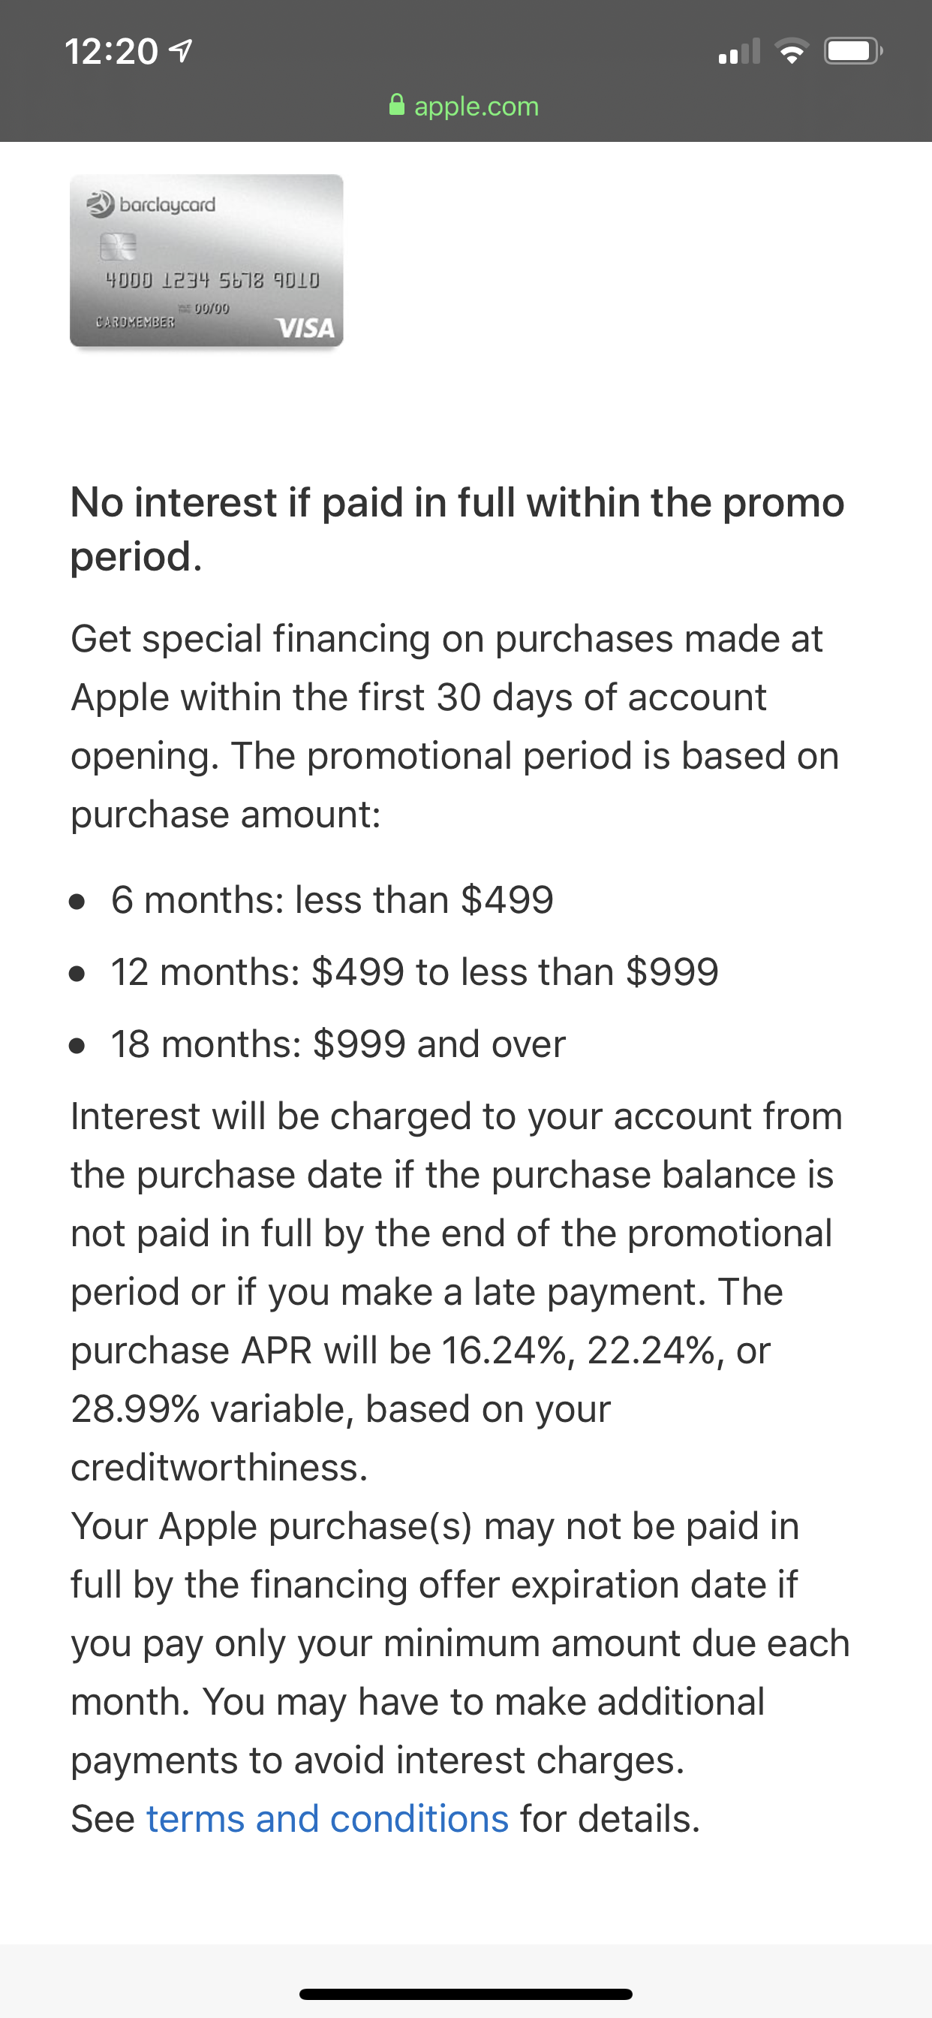Tap the '12 months: $499 to less than $999' item
The image size is (932, 2018).
click(414, 971)
